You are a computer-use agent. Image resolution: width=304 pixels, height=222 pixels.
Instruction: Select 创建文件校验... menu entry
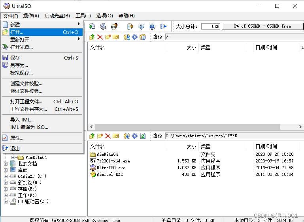(42, 84)
